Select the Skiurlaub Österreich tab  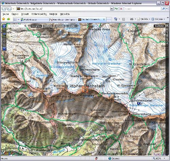pos(92,19)
